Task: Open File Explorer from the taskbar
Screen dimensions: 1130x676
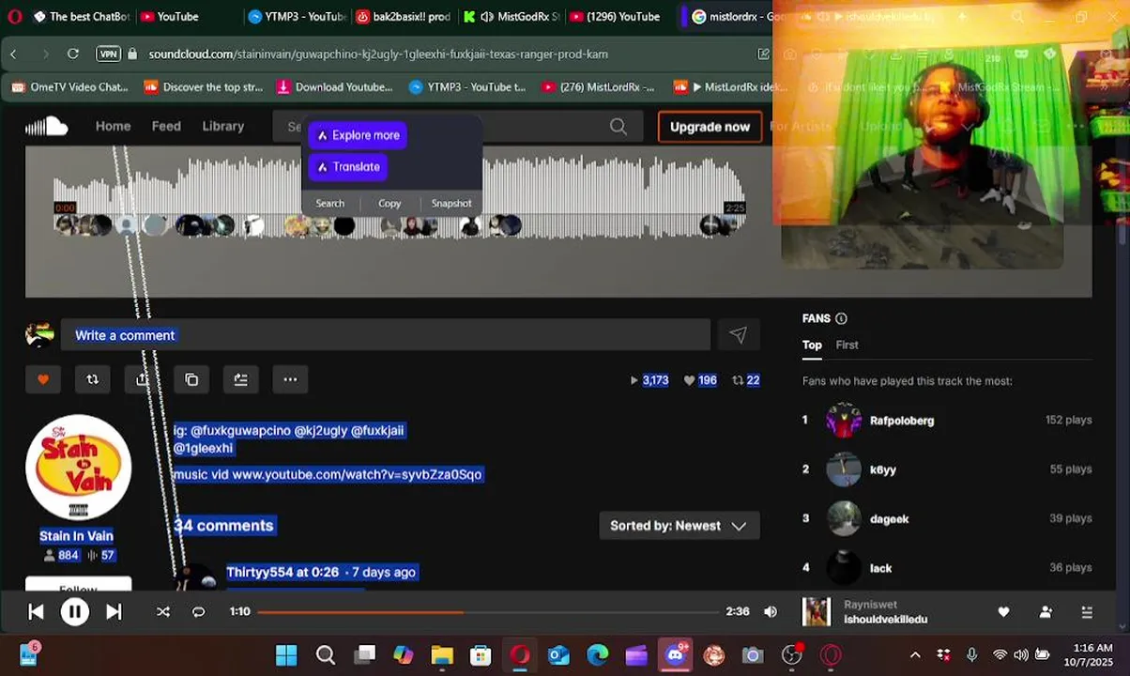Action: (442, 654)
